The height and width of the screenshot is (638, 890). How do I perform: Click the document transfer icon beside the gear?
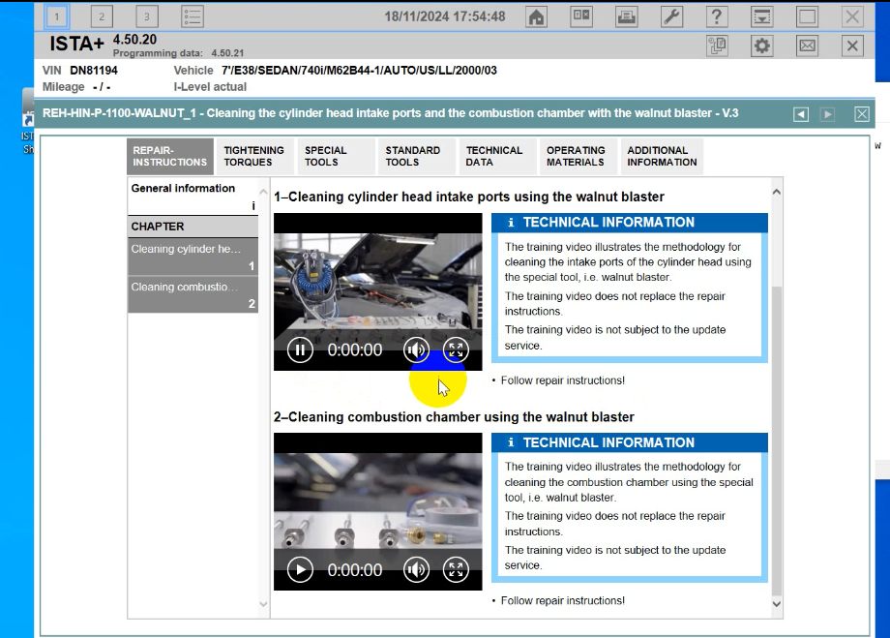718,46
